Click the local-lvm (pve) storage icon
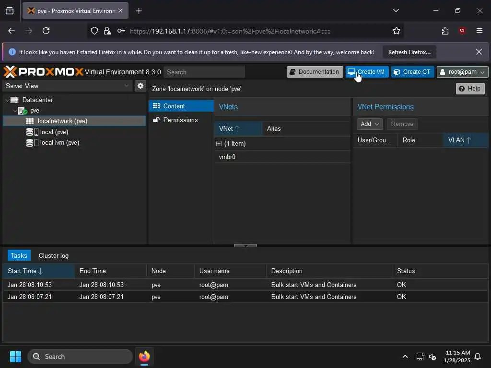Image resolution: width=491 pixels, height=368 pixels. [32, 143]
